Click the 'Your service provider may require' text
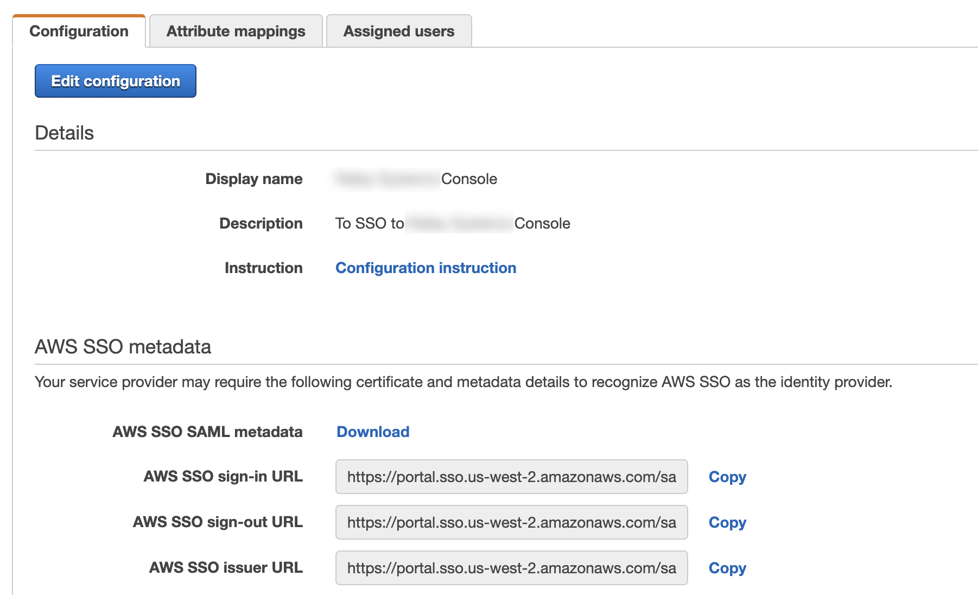Image resolution: width=978 pixels, height=595 pixels. (x=463, y=382)
